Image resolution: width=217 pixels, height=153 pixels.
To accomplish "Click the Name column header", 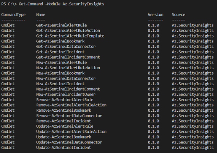I will [x=40, y=15].
